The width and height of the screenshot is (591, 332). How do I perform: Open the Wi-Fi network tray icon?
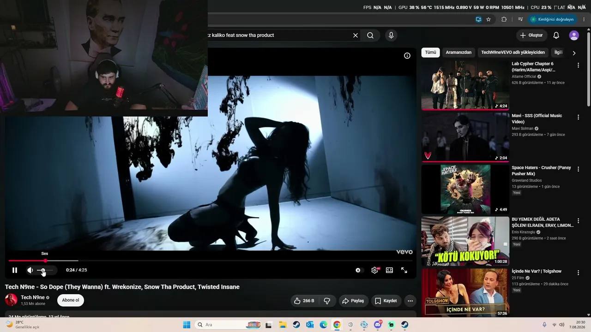(x=554, y=325)
